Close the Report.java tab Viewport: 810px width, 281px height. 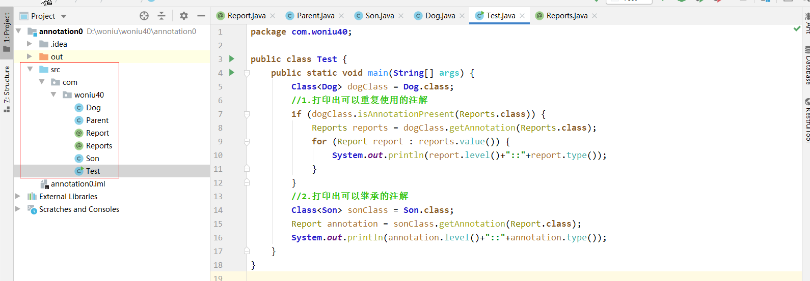273,16
